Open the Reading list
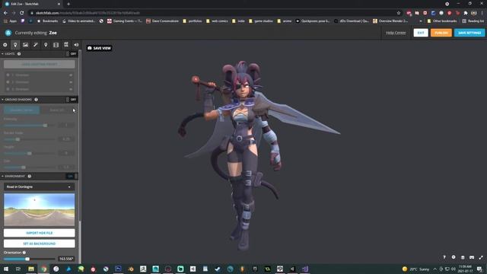Viewport: 487px width, 274px height. tap(473, 21)
